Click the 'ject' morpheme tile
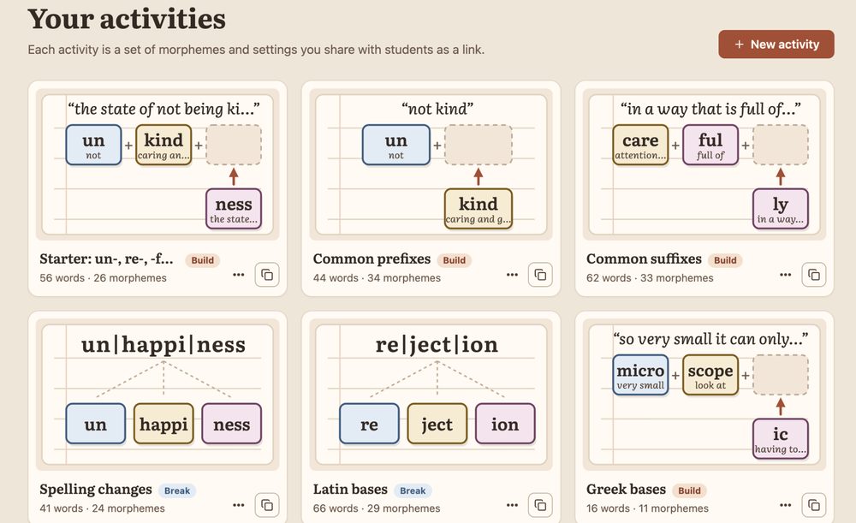Viewport: 856px width, 523px height. tap(437, 424)
